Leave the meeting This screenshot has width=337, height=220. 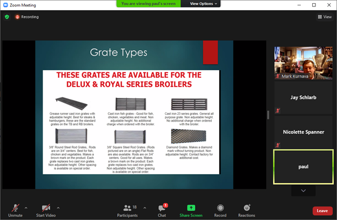click(x=322, y=211)
